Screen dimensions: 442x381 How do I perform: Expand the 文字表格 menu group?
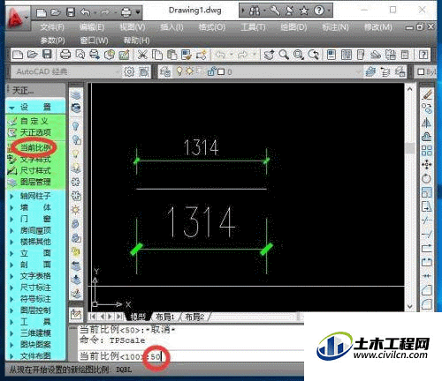coord(35,276)
